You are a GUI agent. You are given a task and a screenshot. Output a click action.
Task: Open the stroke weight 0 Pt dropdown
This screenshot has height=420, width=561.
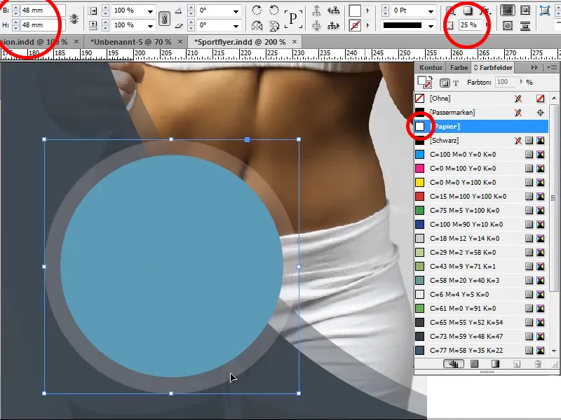[x=431, y=11]
